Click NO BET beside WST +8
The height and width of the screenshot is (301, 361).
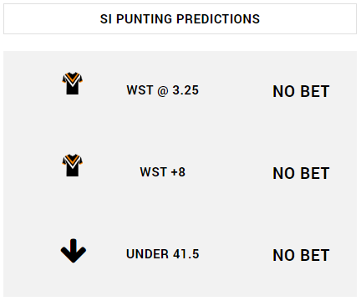click(x=301, y=173)
